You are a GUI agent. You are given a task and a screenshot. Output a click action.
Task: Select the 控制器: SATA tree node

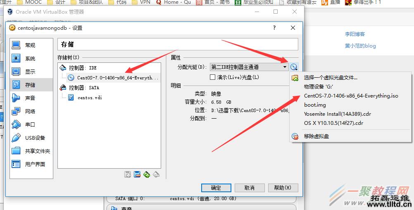coord(84,88)
